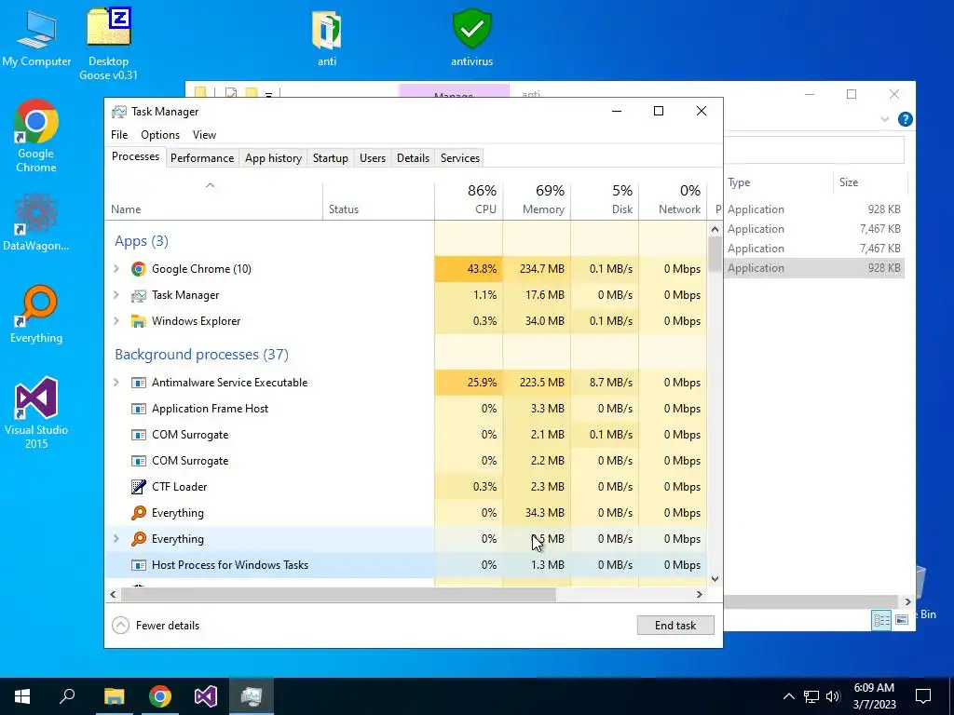Open the File menu
This screenshot has width=954, height=715.
119,134
